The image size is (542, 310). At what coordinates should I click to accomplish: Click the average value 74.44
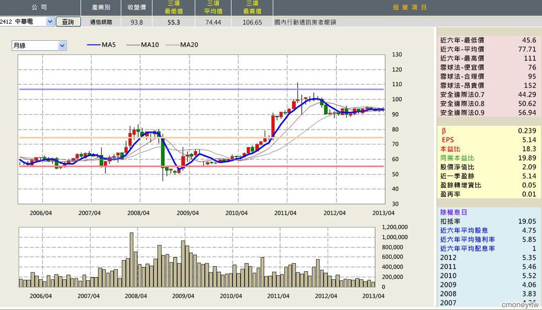pyautogui.click(x=213, y=22)
